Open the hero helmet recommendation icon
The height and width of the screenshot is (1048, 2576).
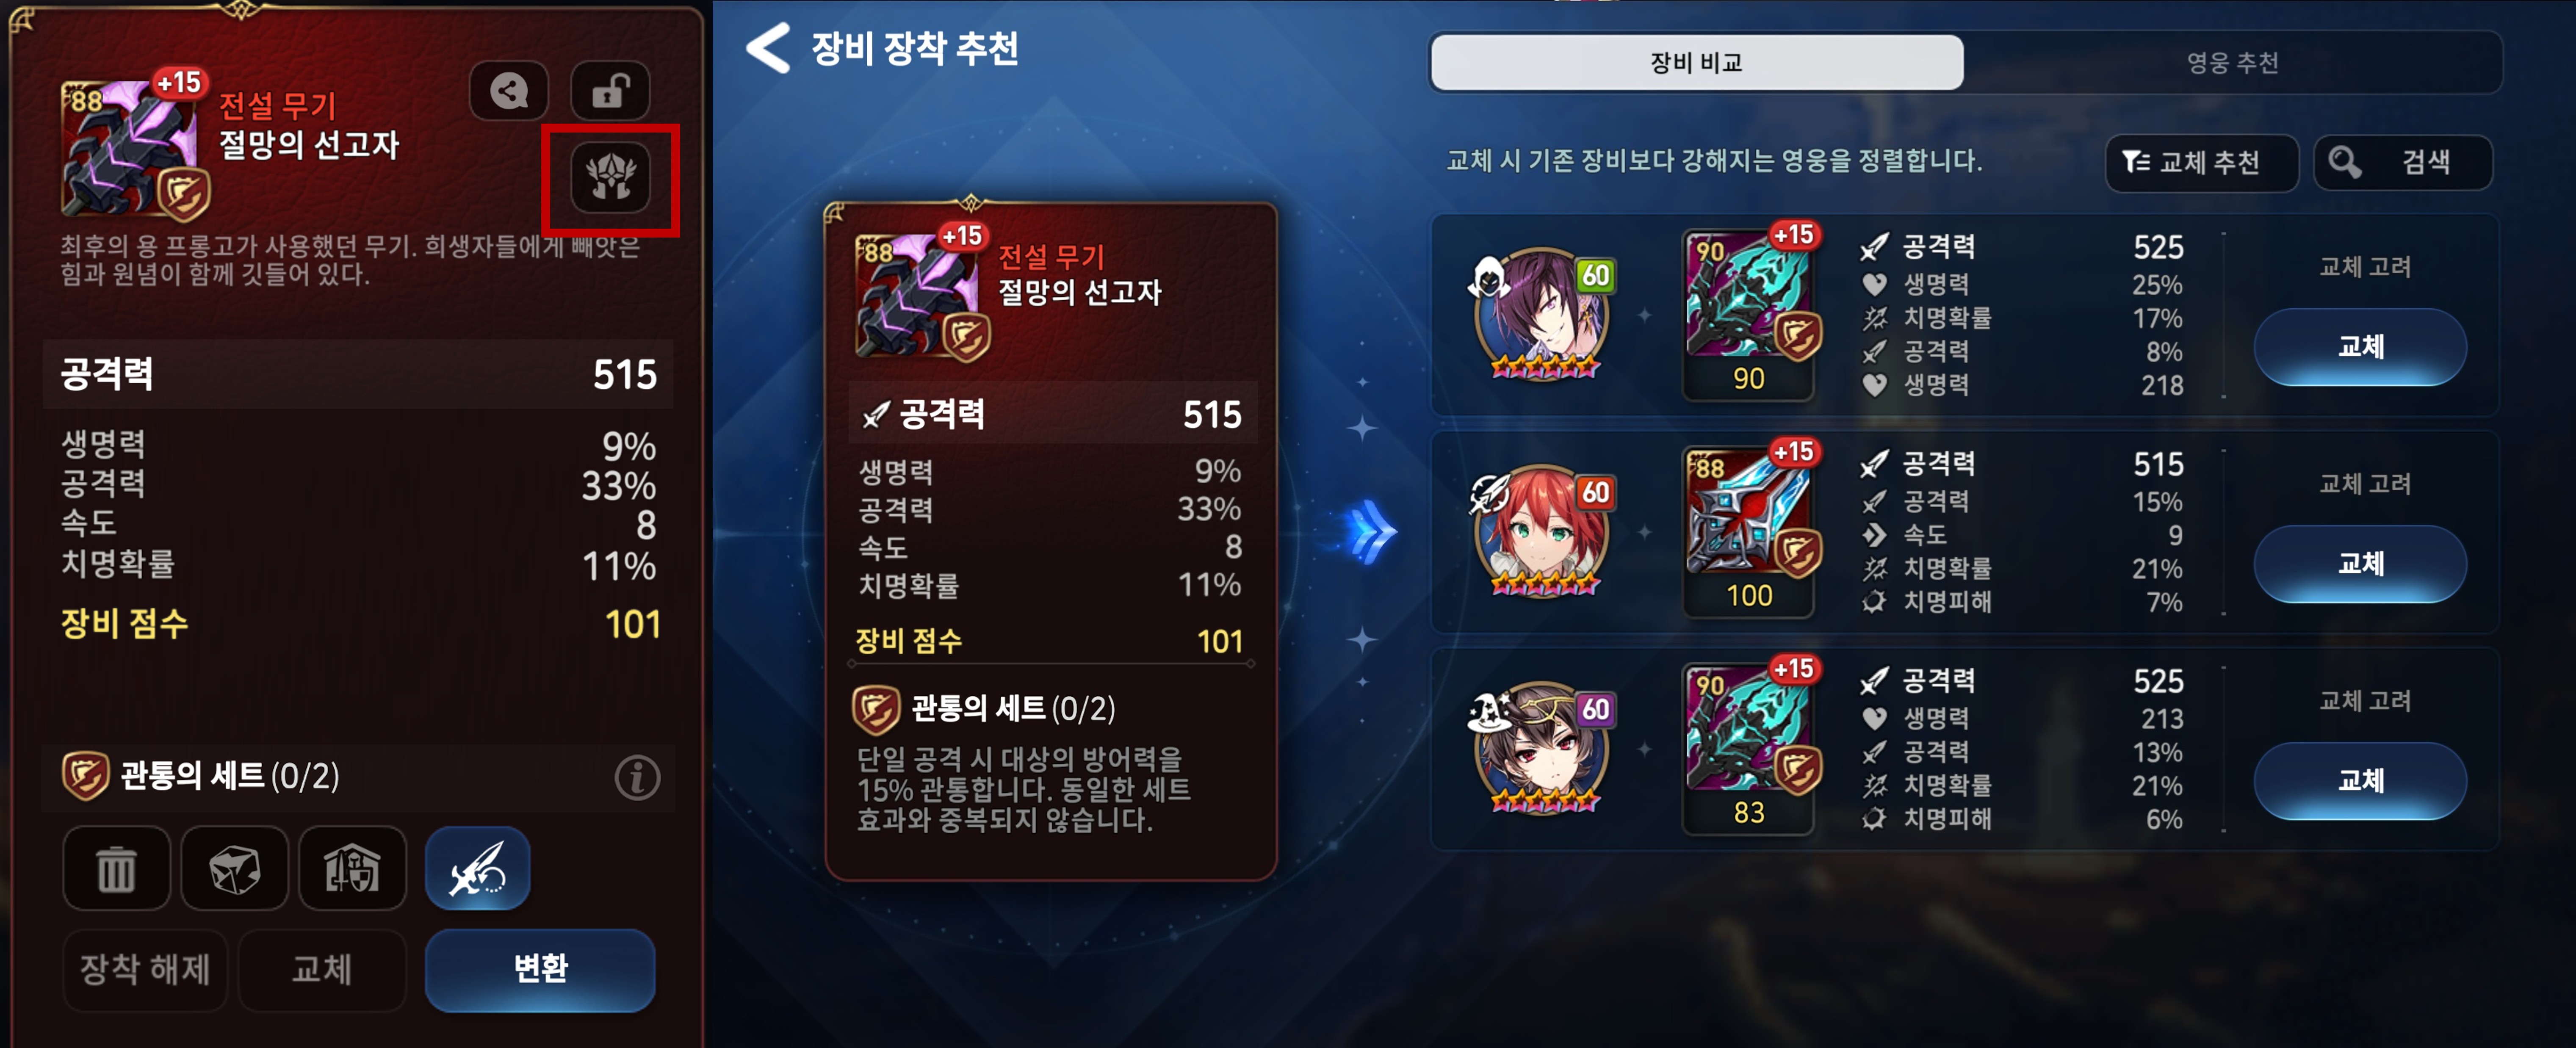[x=610, y=178]
